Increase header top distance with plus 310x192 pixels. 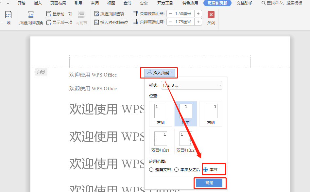[198, 14]
